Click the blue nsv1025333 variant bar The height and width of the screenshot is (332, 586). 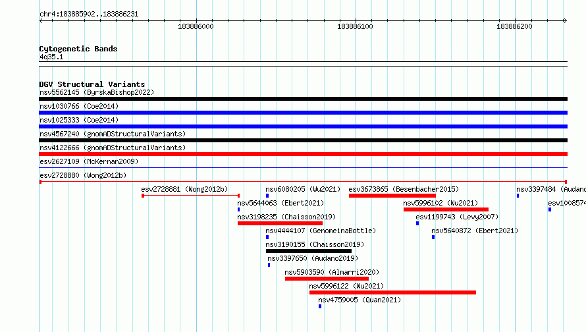pos(303,126)
